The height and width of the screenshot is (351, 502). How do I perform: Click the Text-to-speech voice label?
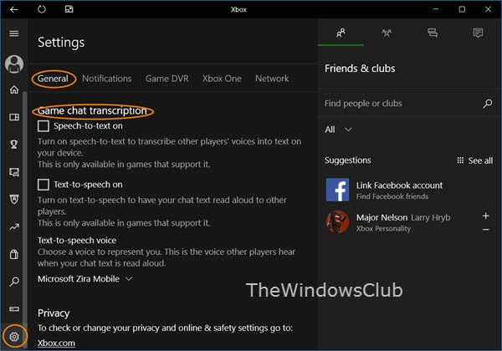pos(77,241)
